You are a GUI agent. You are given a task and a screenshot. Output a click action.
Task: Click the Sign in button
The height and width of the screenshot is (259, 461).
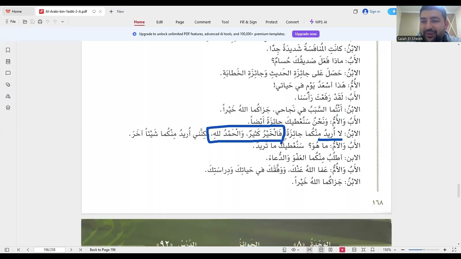click(371, 12)
